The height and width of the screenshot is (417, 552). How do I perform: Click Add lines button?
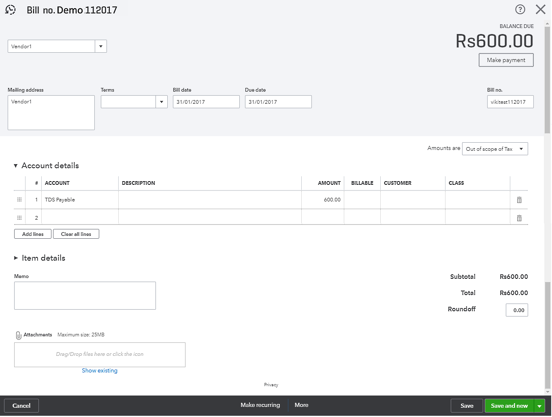pos(33,234)
